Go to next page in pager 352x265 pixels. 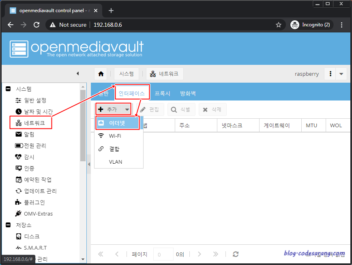click(200, 254)
